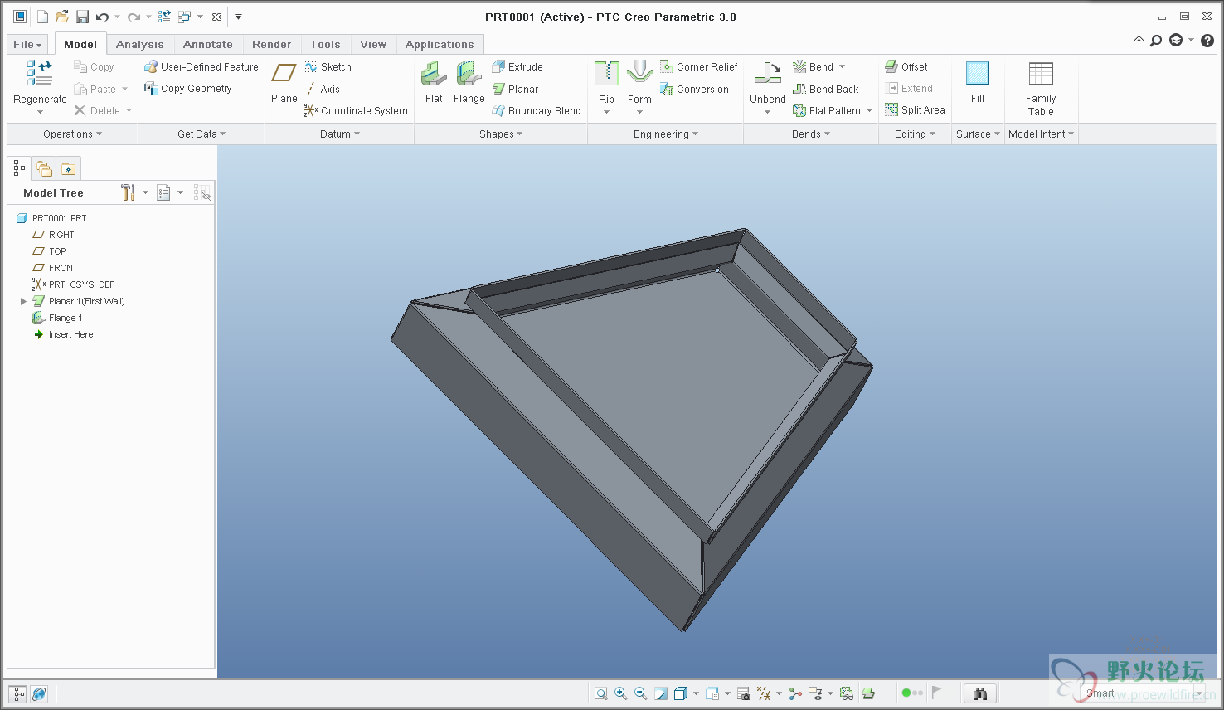Open the binoculars Find tool

[980, 693]
